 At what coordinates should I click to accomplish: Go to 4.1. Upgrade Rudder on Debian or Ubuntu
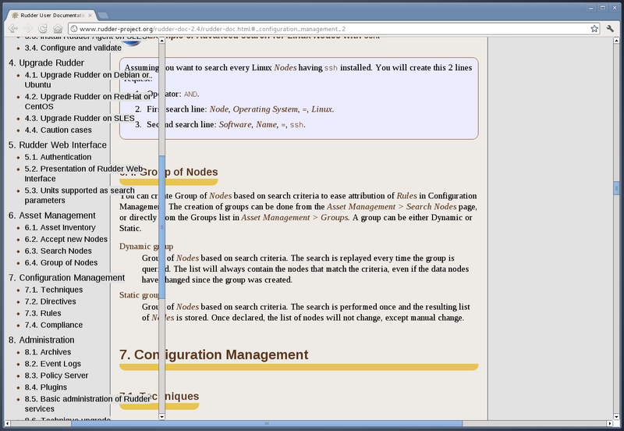point(87,80)
